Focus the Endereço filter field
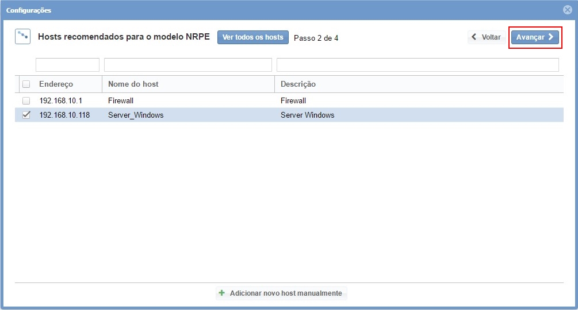Image resolution: width=578 pixels, height=310 pixels. (67, 65)
